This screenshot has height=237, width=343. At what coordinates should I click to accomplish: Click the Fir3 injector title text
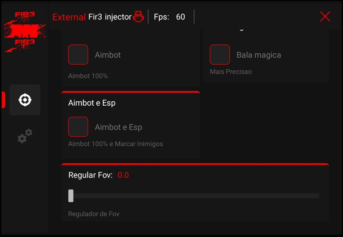[110, 17]
